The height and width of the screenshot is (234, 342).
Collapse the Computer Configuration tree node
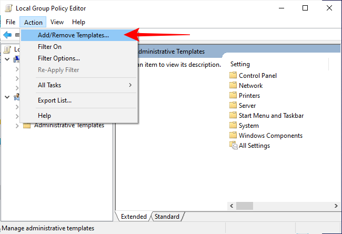point(7,59)
